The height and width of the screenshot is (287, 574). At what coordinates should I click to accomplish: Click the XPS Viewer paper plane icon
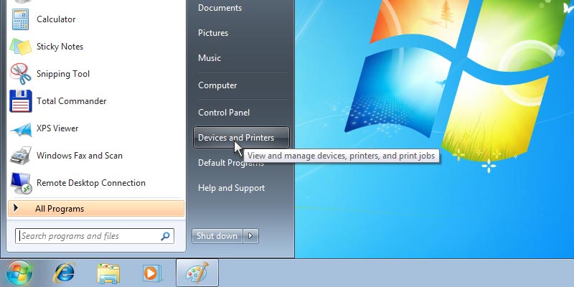pos(20,128)
